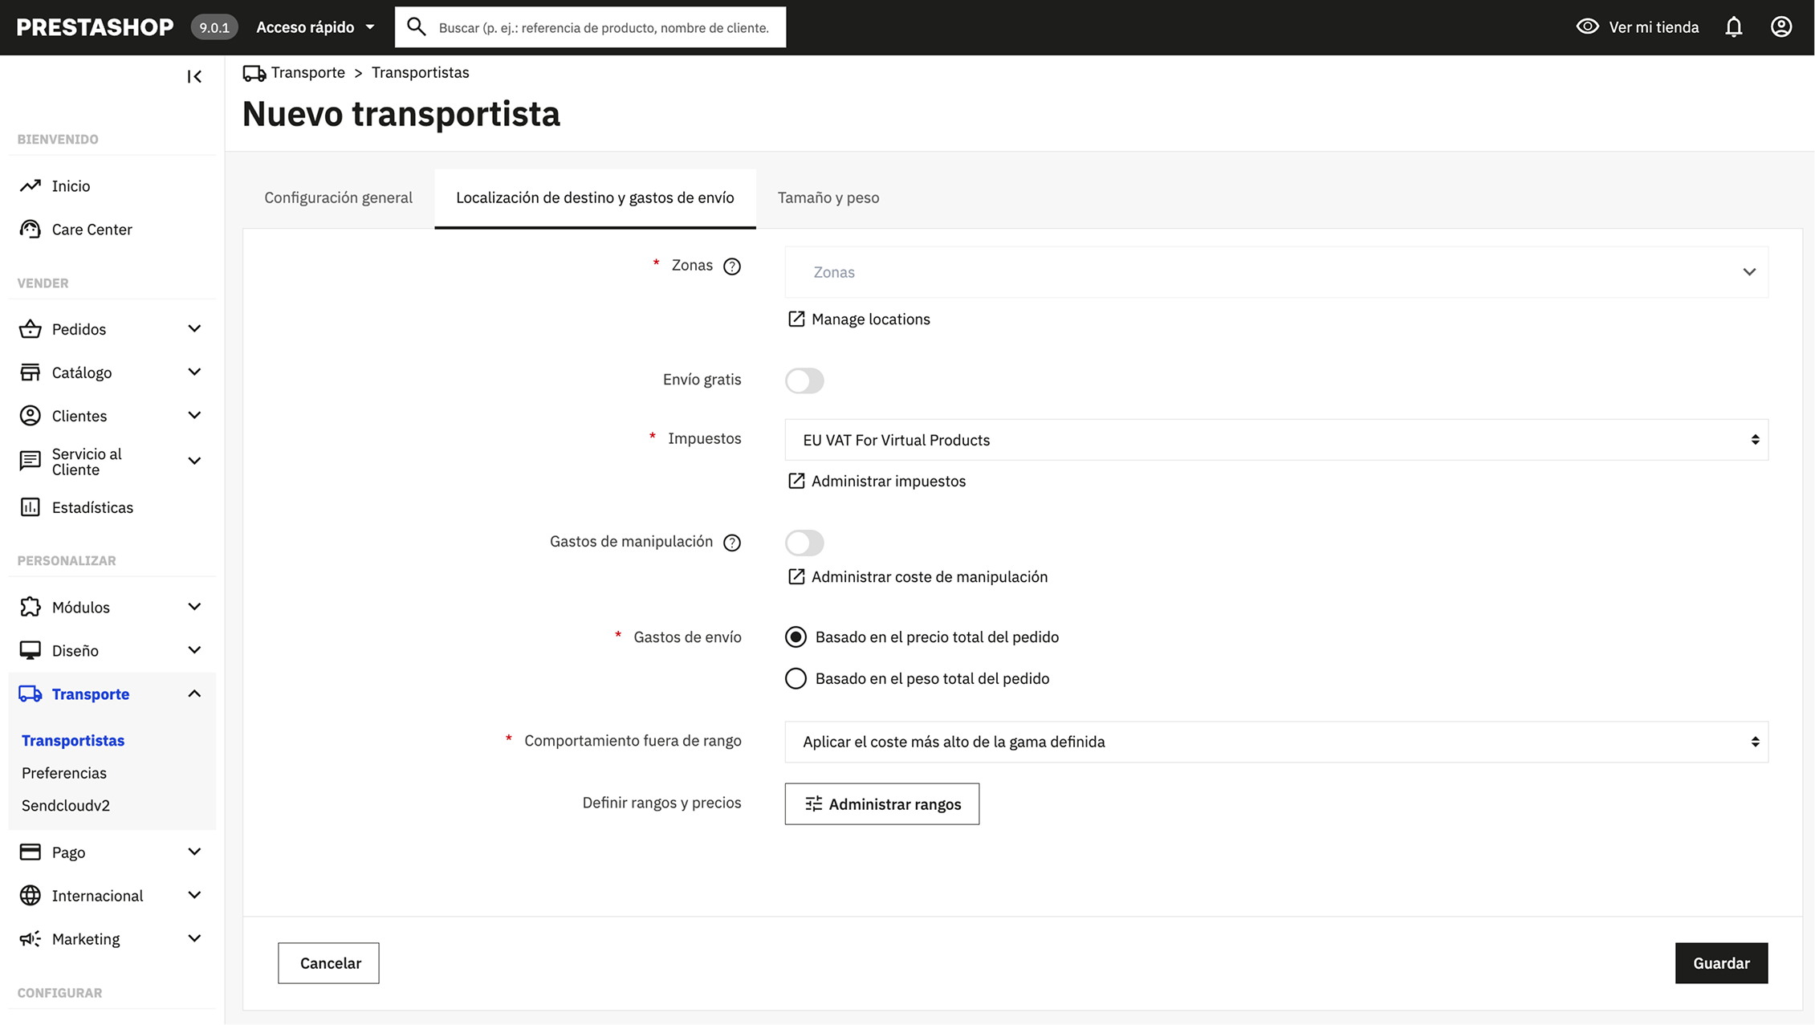Screen dimensions: 1815x1025
Task: Expand the Pedidos menu chevron
Action: (194, 328)
